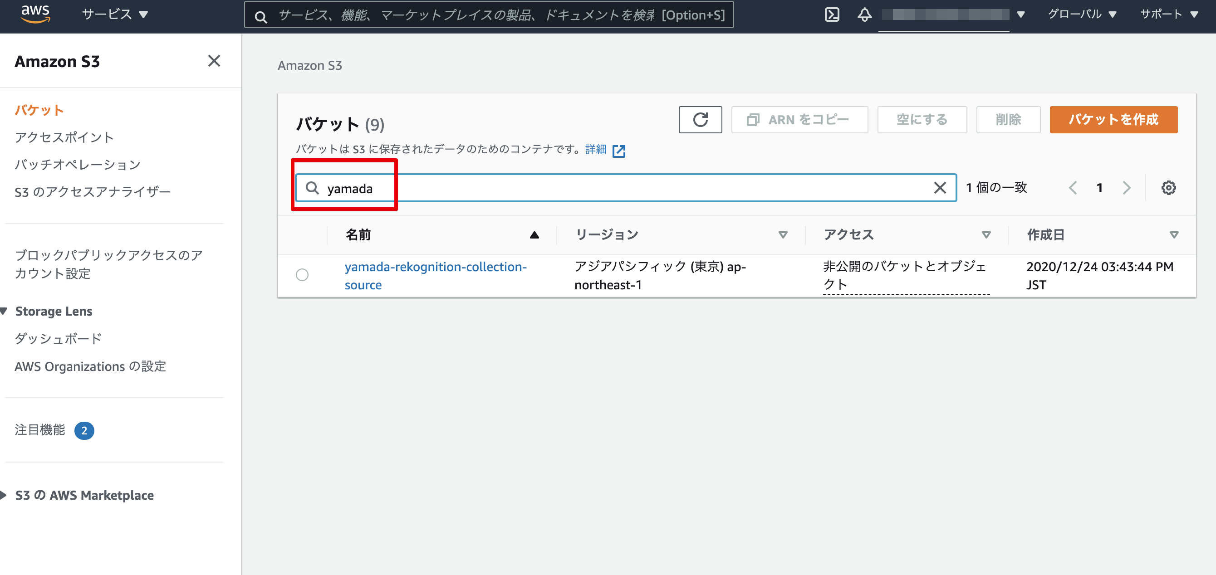Go to previous page of buckets

(x=1073, y=188)
